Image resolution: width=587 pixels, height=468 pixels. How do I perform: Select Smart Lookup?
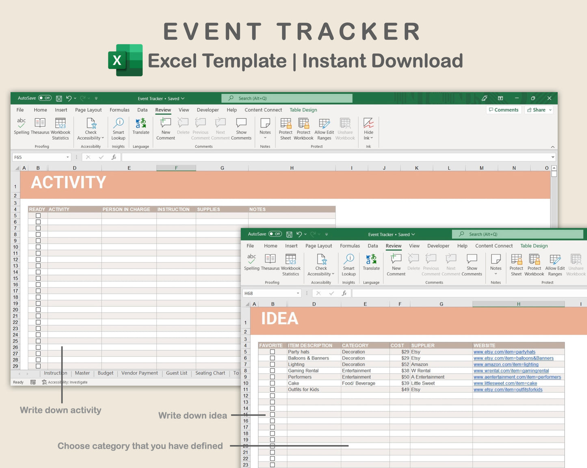pos(118,127)
